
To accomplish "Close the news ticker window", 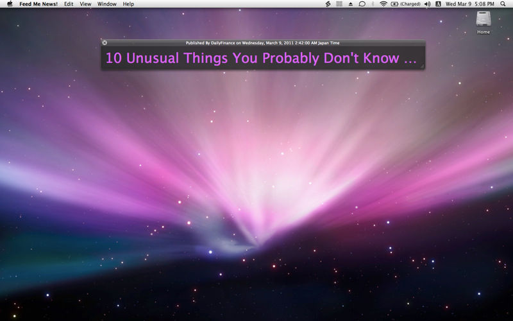I will tap(105, 42).
